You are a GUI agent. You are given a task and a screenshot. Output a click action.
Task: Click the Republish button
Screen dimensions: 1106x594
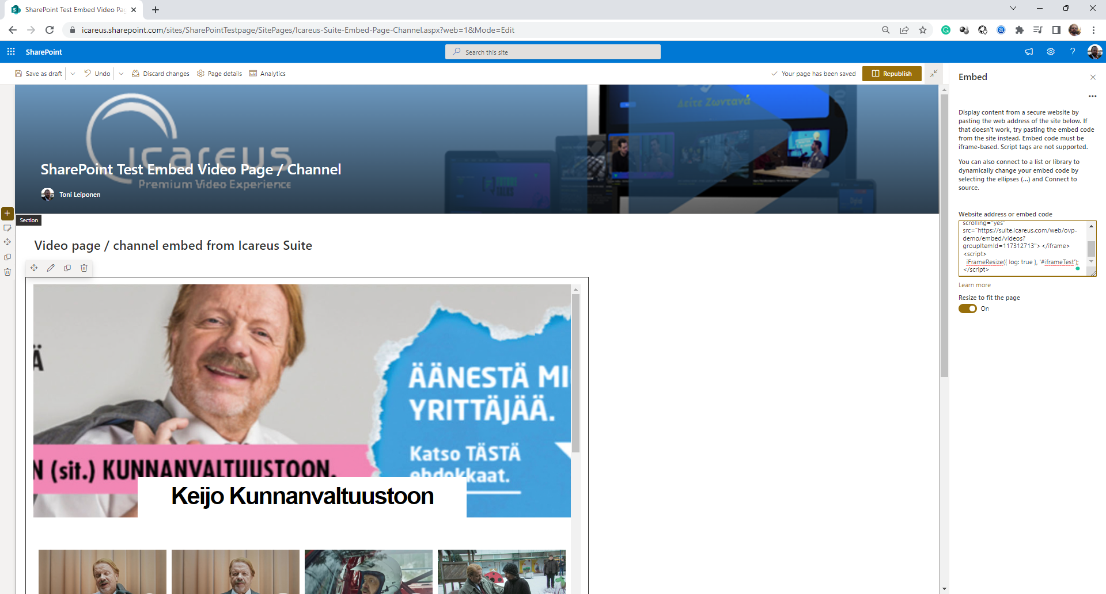point(892,74)
